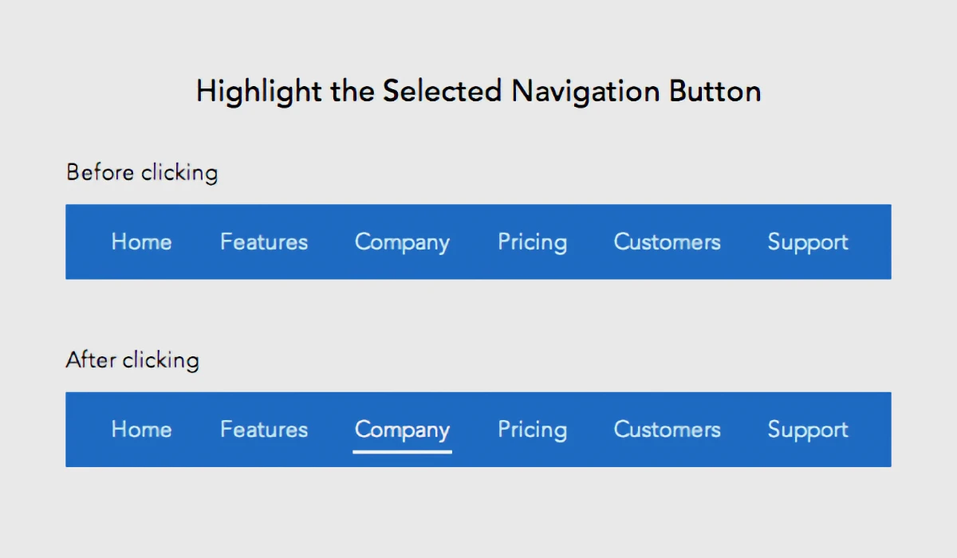The height and width of the screenshot is (558, 957).
Task: Click Pricing in the upper nav bar
Action: pyautogui.click(x=532, y=242)
